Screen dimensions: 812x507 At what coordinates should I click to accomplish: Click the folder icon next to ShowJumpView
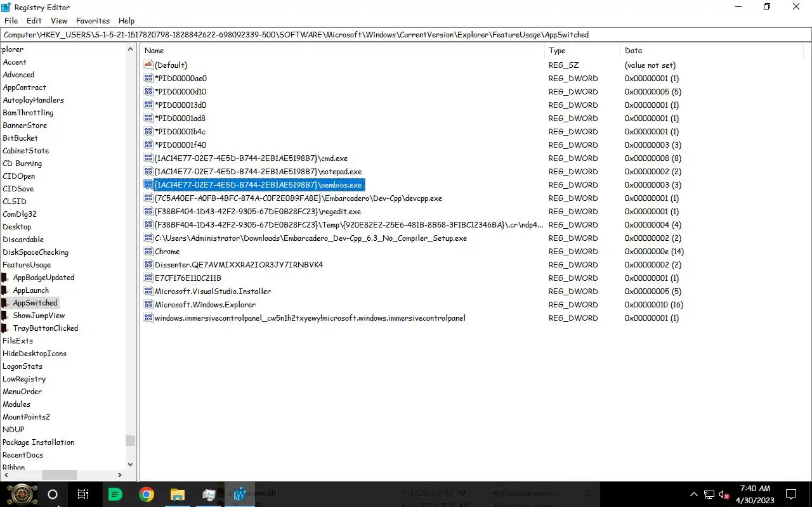pyautogui.click(x=5, y=316)
